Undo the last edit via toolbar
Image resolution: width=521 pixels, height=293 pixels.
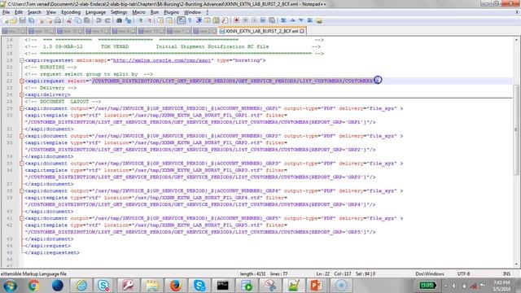[99, 20]
